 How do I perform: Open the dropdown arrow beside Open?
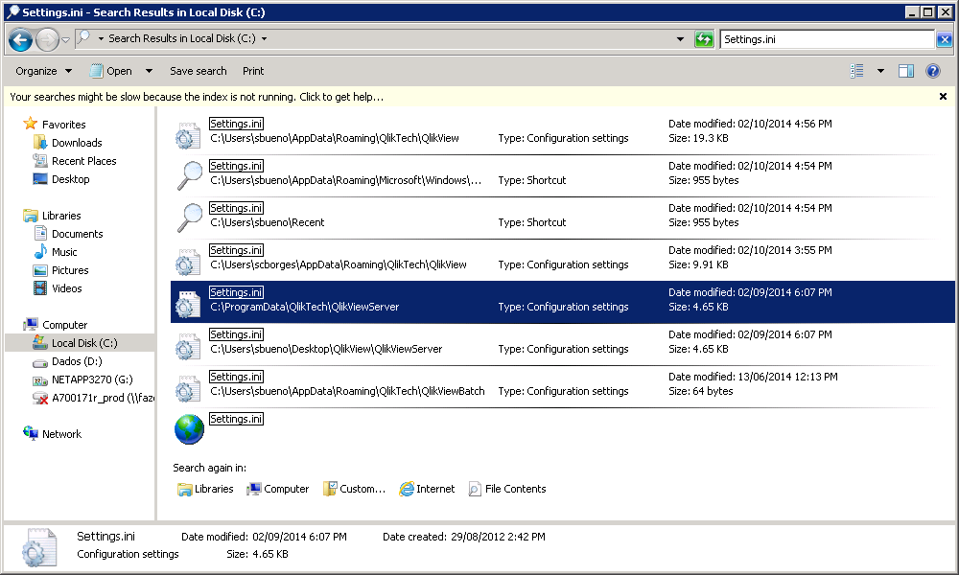pos(149,71)
